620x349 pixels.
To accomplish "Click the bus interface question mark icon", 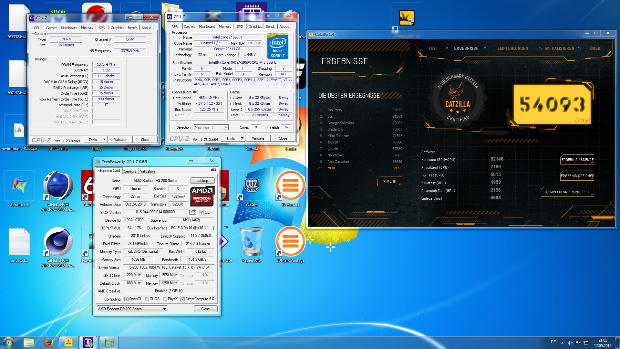I will click(213, 228).
